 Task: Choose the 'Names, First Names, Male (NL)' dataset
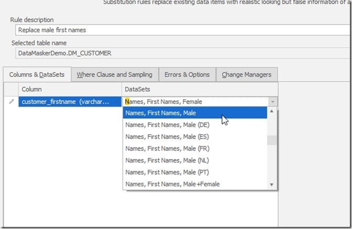(195, 161)
